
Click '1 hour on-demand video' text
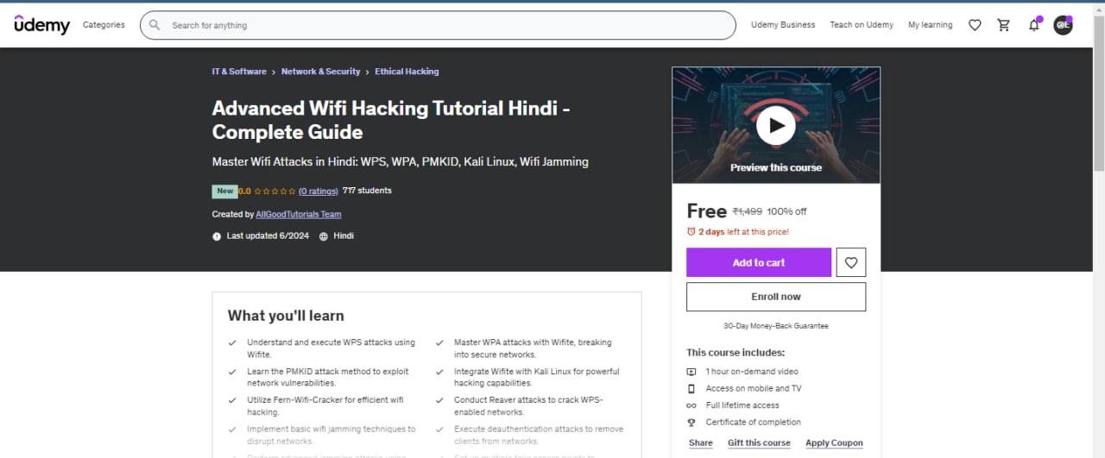coord(752,372)
